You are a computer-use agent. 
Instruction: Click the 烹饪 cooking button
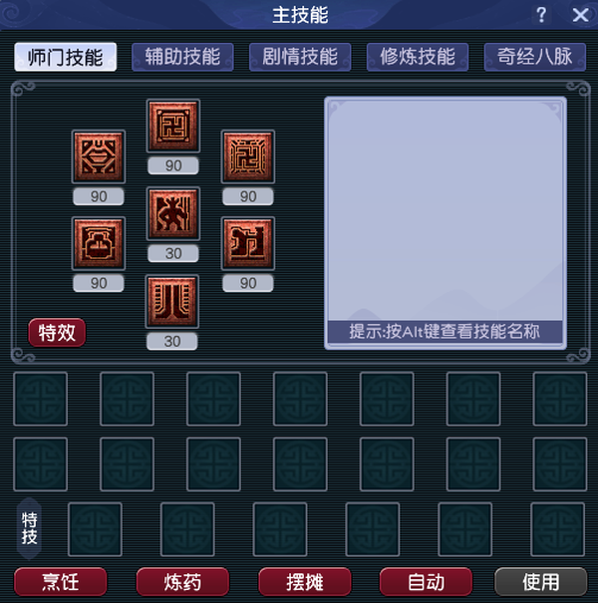coord(61,581)
